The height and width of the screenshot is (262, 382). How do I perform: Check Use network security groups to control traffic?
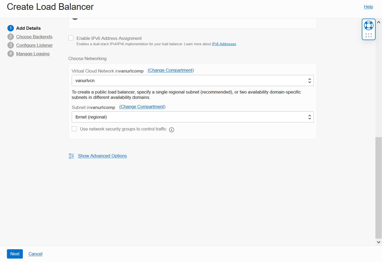pyautogui.click(x=74, y=129)
